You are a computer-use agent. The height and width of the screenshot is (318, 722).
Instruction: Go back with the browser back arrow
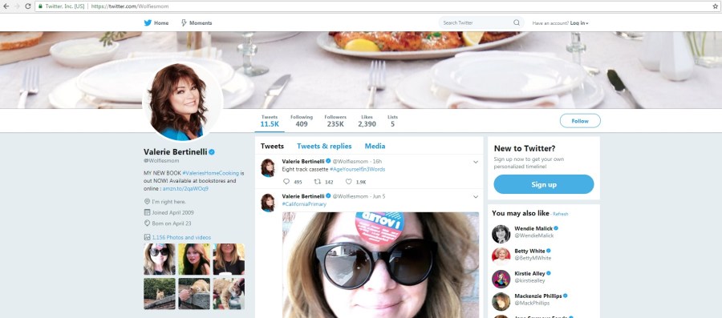pyautogui.click(x=6, y=6)
